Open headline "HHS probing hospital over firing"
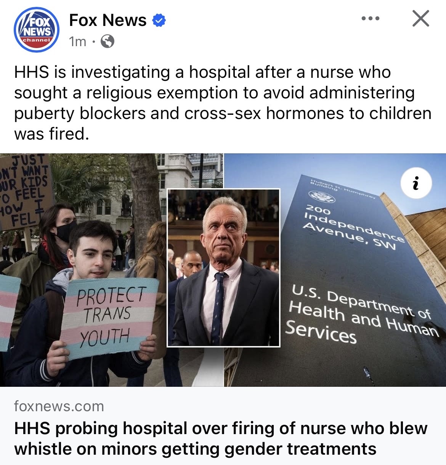446x465 pixels. [x=221, y=438]
